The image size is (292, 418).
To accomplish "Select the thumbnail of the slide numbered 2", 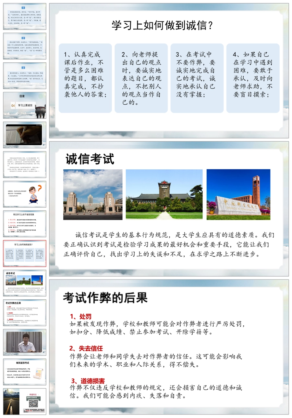I will pos(25,46).
